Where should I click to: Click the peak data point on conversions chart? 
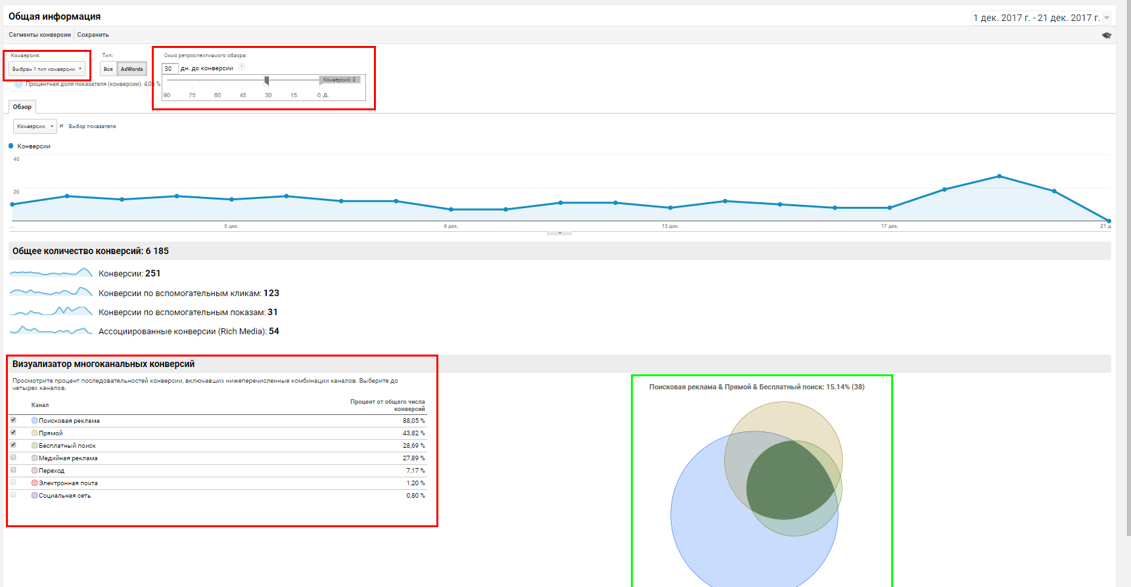pos(1000,176)
